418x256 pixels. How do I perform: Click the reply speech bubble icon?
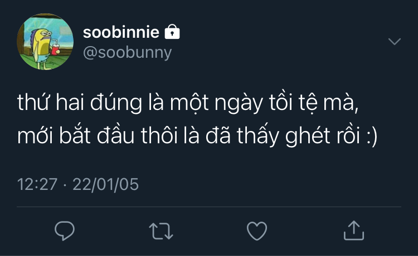pyautogui.click(x=65, y=231)
